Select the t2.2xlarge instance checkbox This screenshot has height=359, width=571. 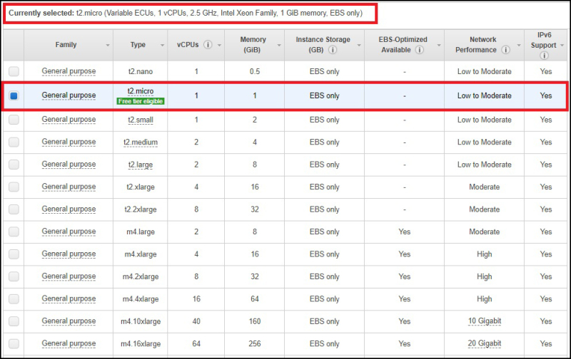(x=14, y=209)
